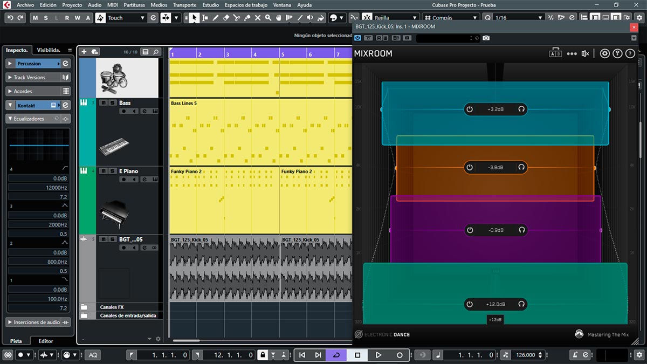Click the 126.000 tempo field
Viewport: 647px width, 364px height.
coord(526,355)
